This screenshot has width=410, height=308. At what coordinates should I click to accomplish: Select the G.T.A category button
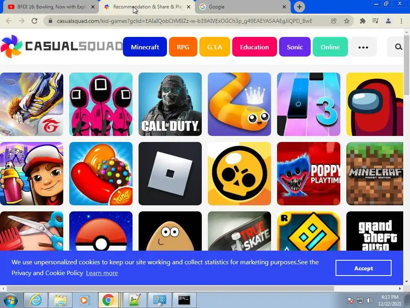tap(215, 47)
